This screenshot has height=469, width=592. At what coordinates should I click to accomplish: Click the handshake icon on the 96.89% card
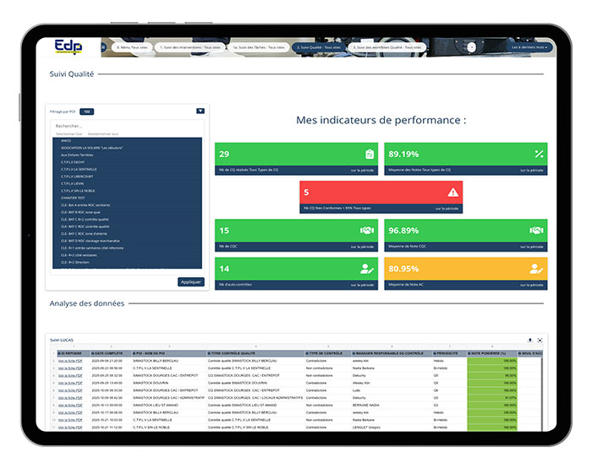click(536, 231)
